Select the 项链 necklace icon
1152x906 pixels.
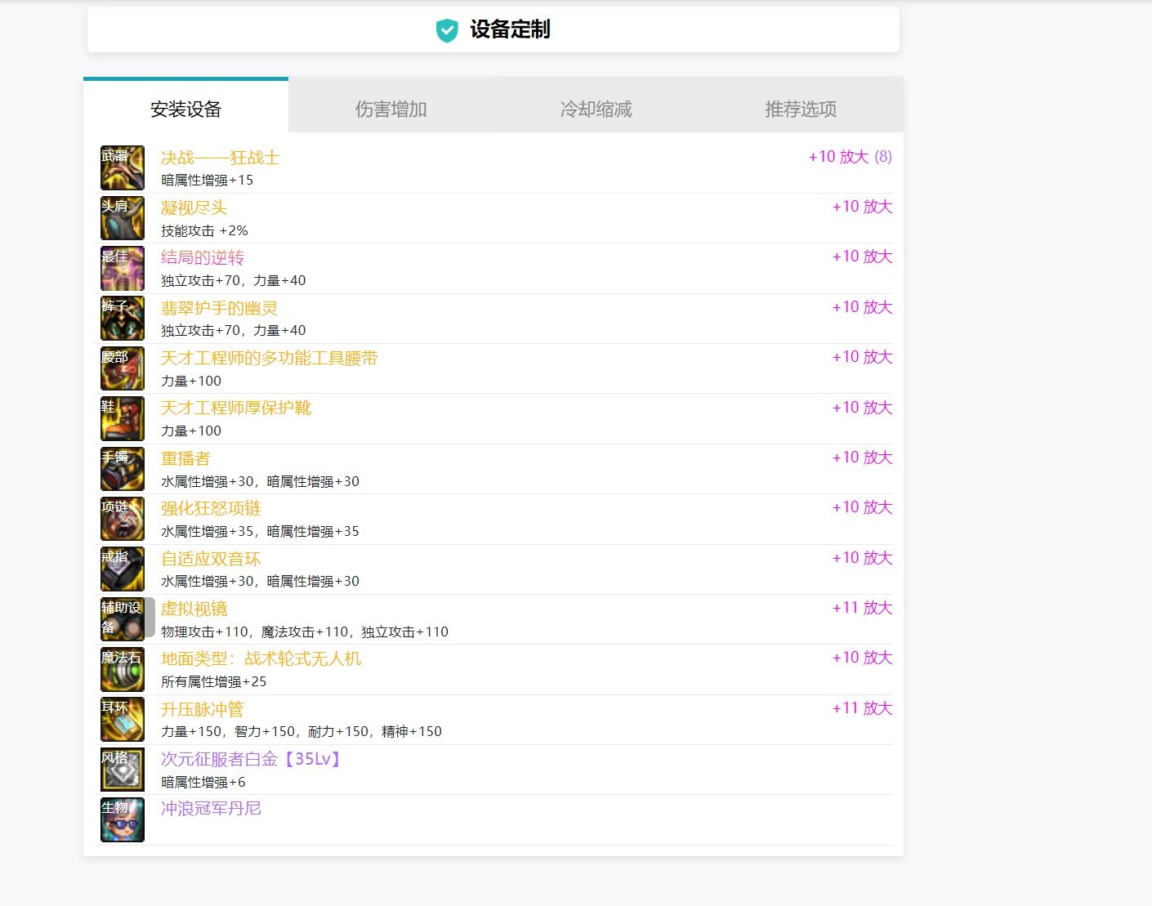pos(123,519)
